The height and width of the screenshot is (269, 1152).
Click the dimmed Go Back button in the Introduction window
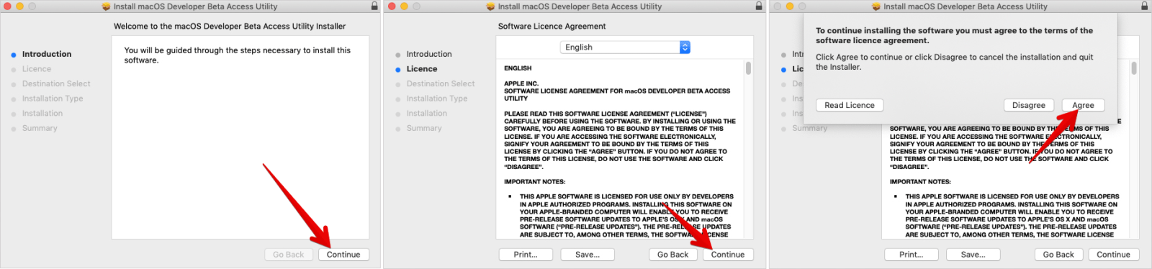coord(289,255)
